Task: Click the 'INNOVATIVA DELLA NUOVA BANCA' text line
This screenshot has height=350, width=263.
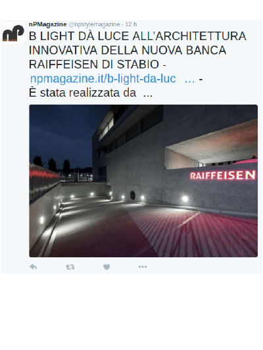Action: 128,50
